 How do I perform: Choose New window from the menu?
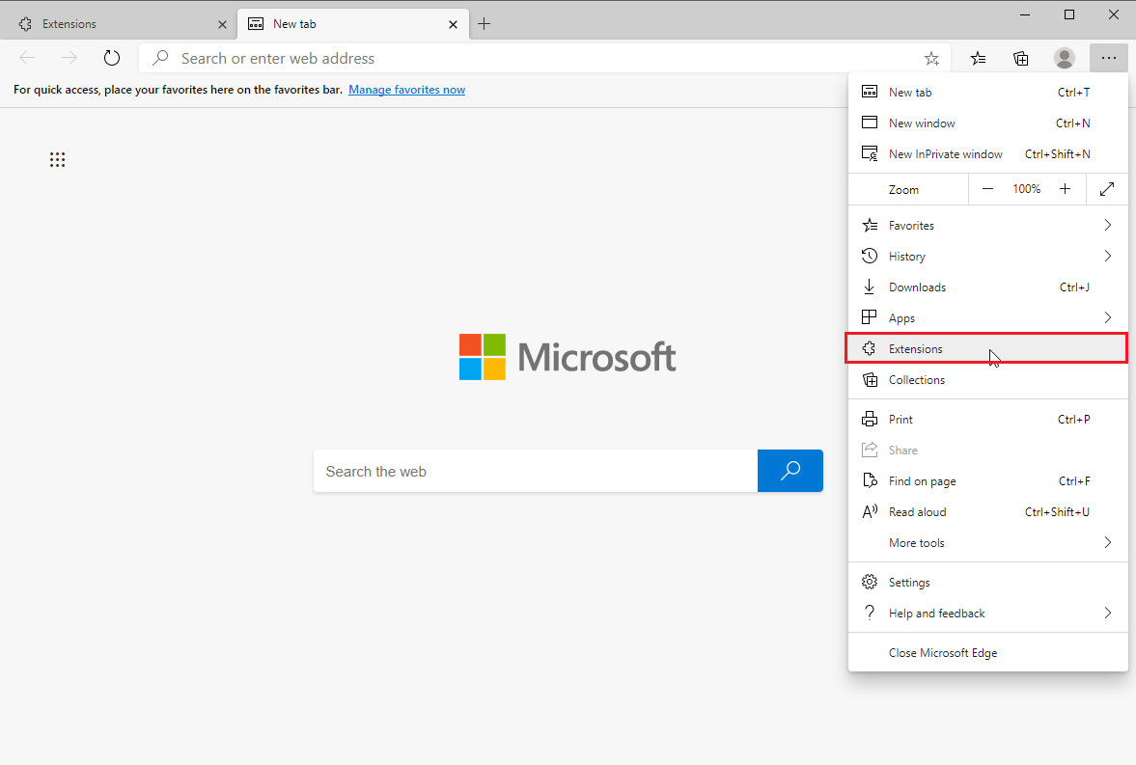[x=988, y=123]
